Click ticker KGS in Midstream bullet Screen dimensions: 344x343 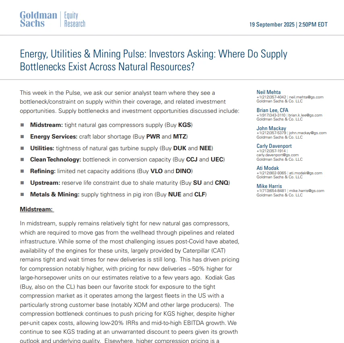pyautogui.click(x=185, y=125)
